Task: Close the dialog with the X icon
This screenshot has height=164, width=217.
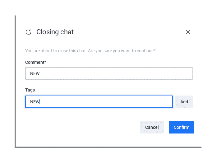Action: click(188, 32)
